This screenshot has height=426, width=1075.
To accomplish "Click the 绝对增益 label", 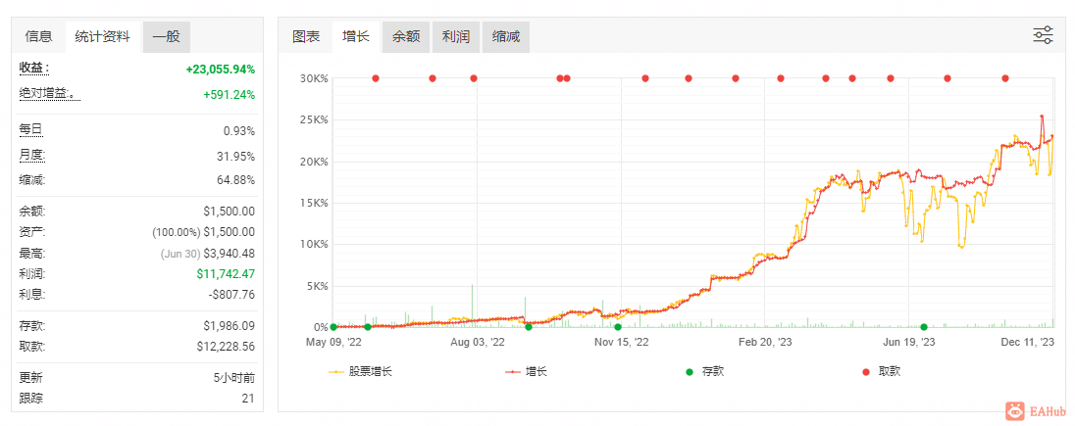I will pos(49,94).
